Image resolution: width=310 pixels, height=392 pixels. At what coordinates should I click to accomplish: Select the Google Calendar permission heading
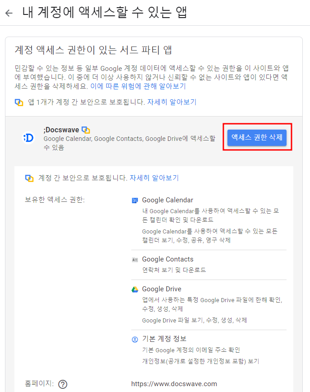pyautogui.click(x=167, y=200)
